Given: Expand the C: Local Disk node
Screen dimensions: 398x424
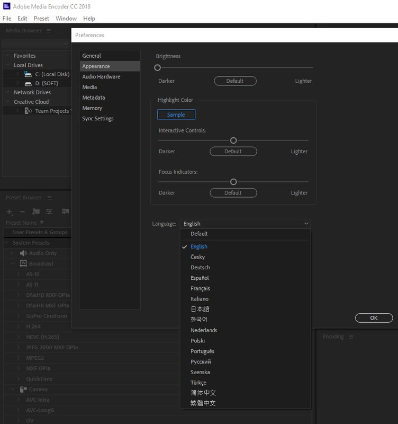Looking at the screenshot, I should (x=18, y=74).
